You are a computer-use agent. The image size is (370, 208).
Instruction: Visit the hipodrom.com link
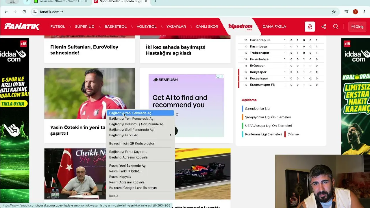tap(240, 27)
